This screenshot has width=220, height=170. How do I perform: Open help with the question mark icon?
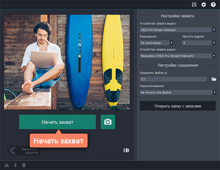(213, 4)
